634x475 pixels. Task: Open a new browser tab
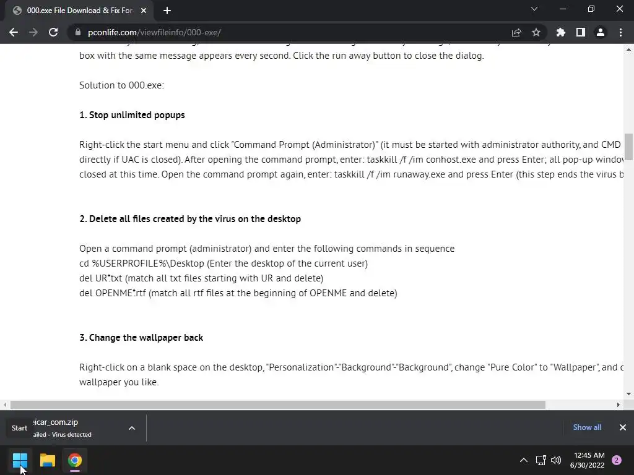167,11
